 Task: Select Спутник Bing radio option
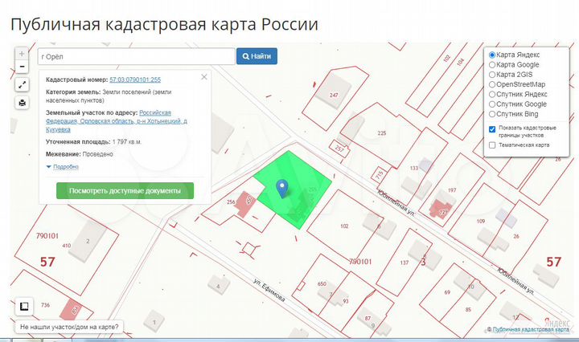point(492,114)
